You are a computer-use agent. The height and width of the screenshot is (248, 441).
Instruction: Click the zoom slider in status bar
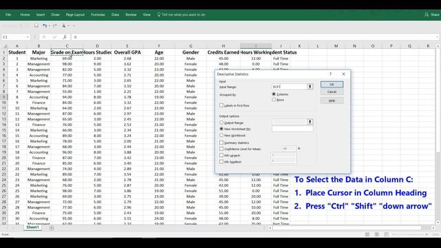point(410,234)
